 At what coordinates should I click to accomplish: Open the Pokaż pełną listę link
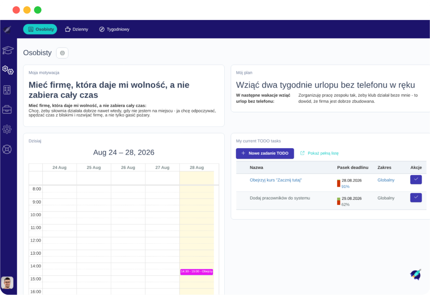319,153
